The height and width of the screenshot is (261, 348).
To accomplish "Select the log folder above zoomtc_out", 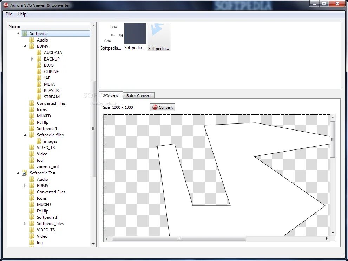I will (x=40, y=160).
